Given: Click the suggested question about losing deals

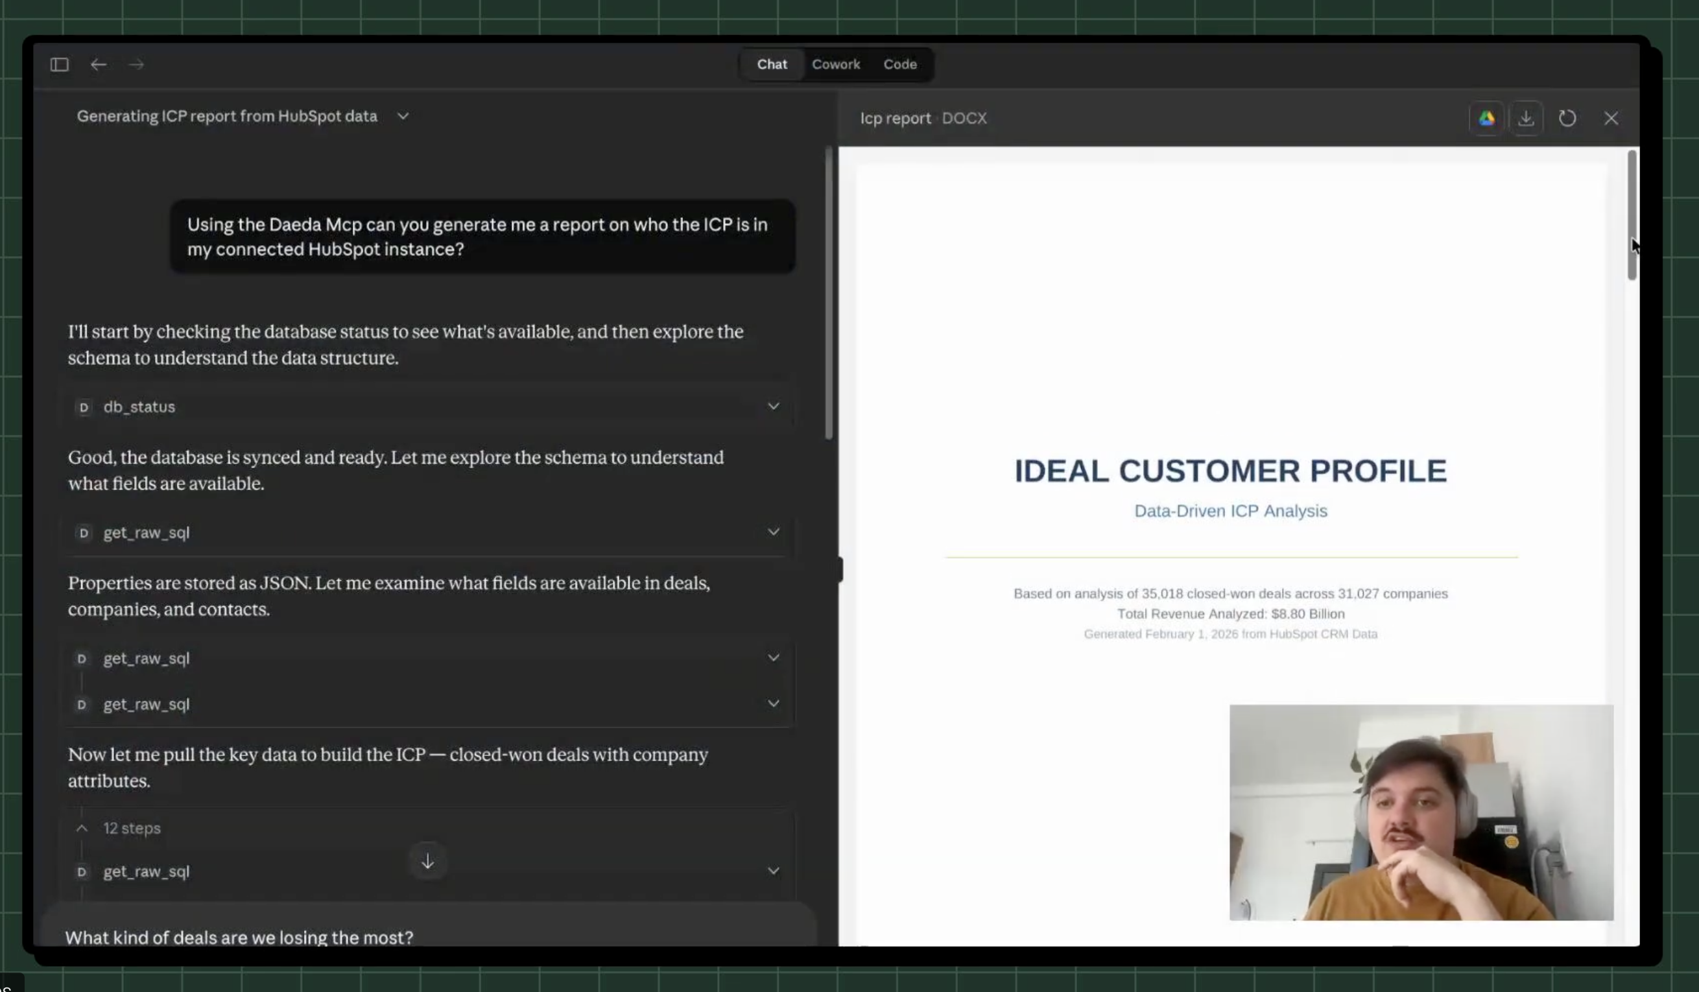Looking at the screenshot, I should click(239, 938).
